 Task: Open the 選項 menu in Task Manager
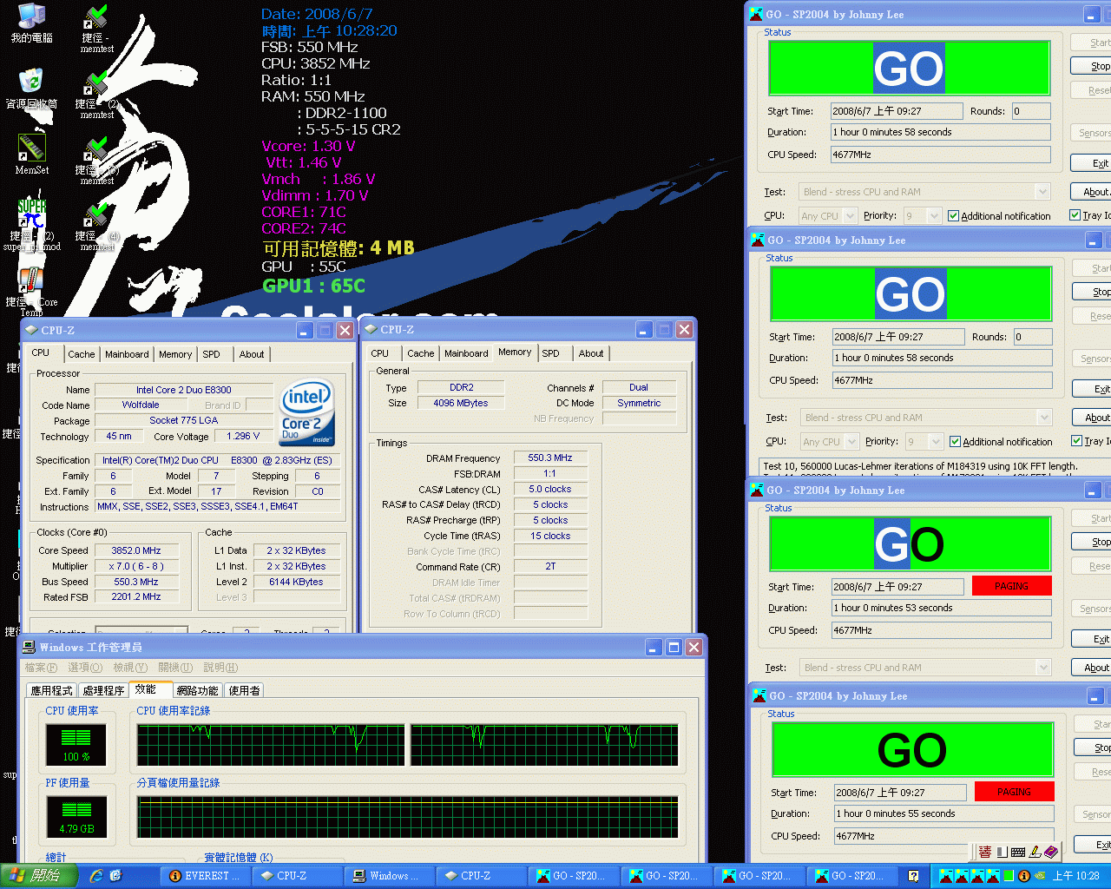pyautogui.click(x=85, y=668)
